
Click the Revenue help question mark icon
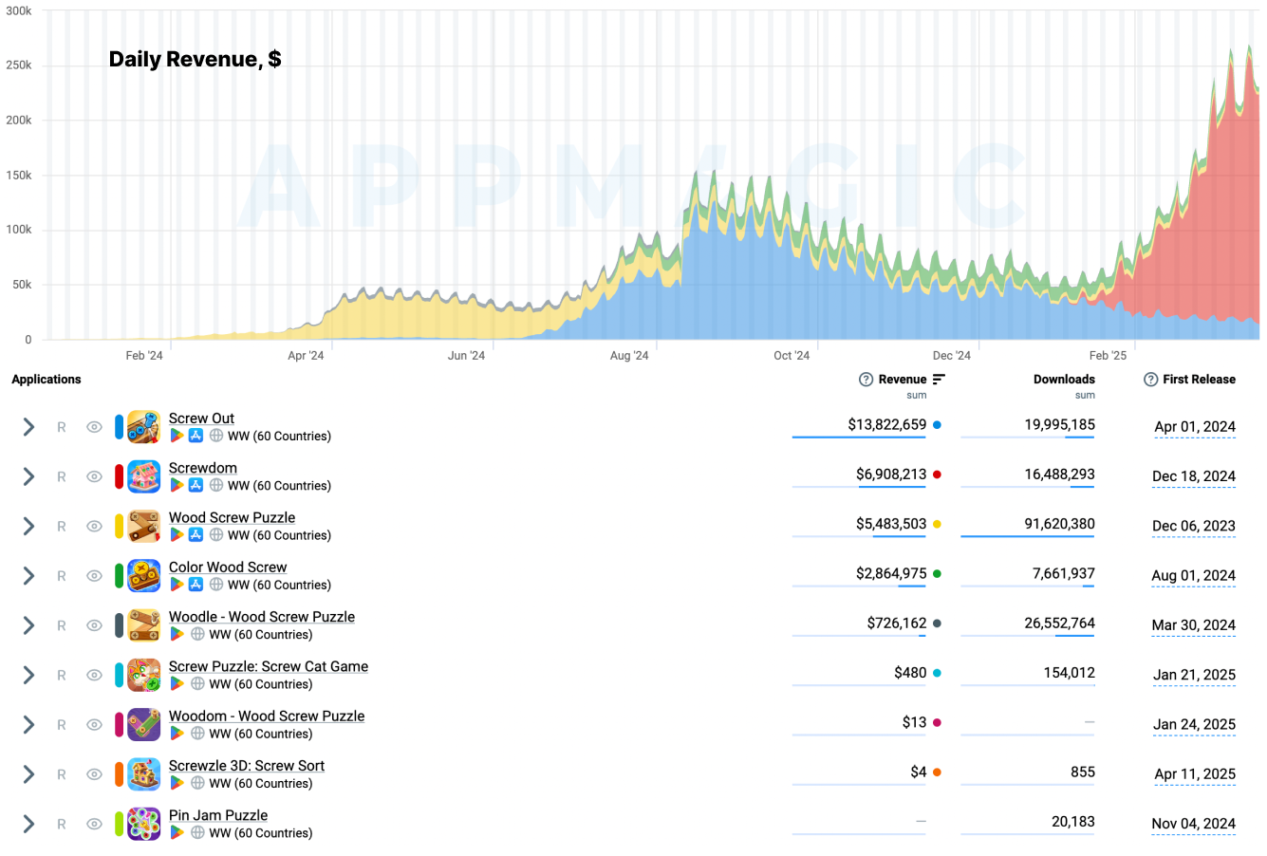pos(866,380)
